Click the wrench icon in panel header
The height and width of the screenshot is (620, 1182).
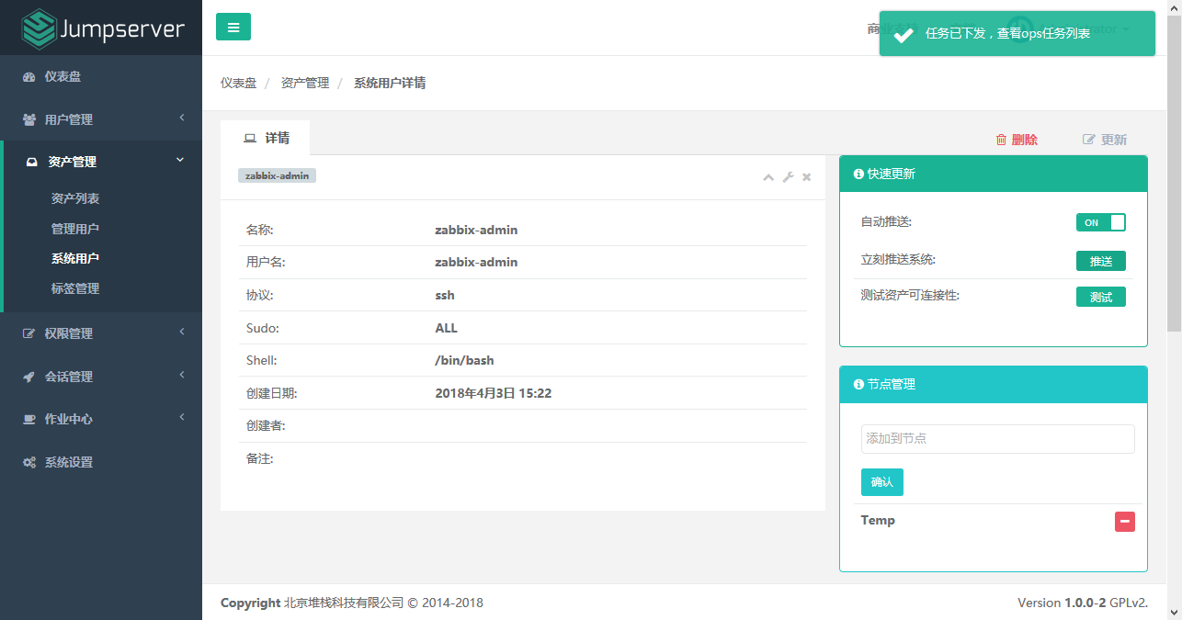coord(788,177)
